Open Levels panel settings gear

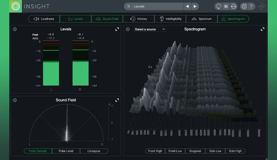pos(15,29)
